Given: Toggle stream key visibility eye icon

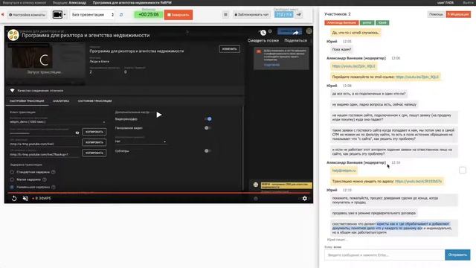Looking at the screenshot, I should pos(77,133).
